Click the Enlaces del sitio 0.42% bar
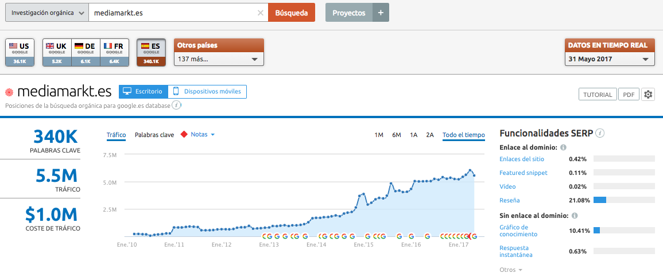 point(625,159)
